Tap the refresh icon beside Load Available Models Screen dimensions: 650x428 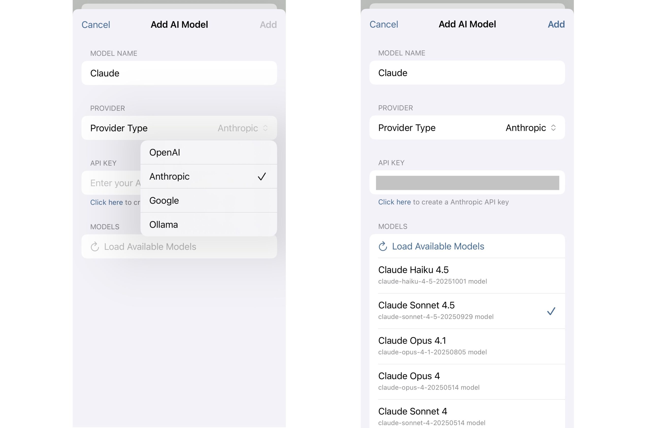click(383, 246)
